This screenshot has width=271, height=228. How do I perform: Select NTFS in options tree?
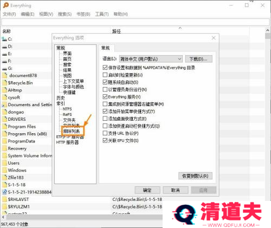click(67, 109)
